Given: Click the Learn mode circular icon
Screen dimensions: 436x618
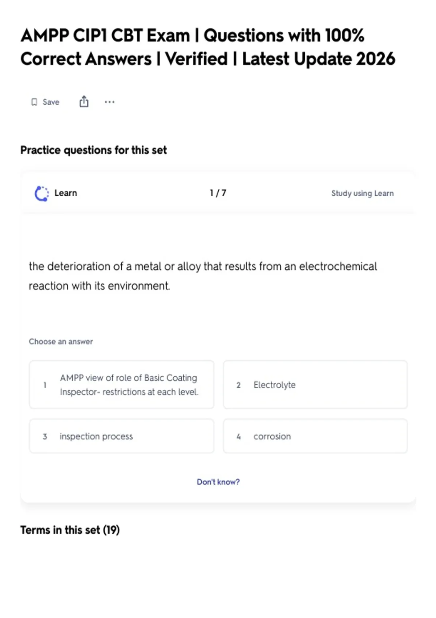Looking at the screenshot, I should (x=41, y=193).
